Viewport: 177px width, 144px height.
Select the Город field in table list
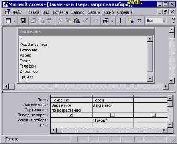click(x=83, y=61)
